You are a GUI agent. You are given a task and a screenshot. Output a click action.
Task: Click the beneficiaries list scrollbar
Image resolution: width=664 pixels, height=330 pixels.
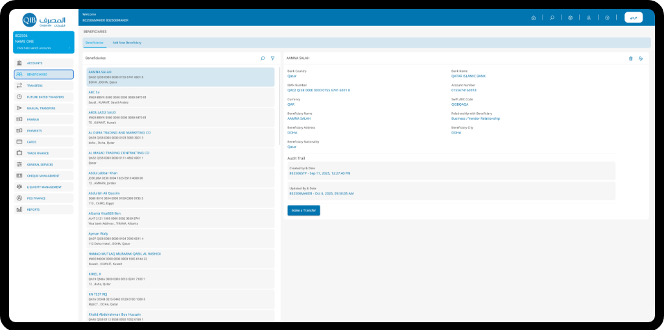point(279,106)
